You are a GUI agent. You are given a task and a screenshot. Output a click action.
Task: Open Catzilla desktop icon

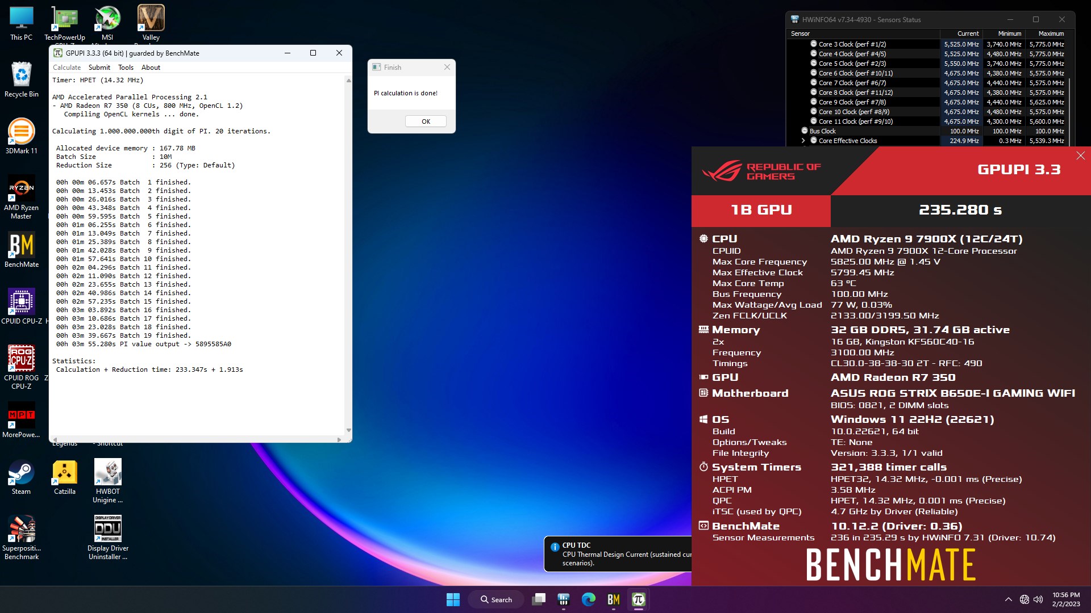64,477
